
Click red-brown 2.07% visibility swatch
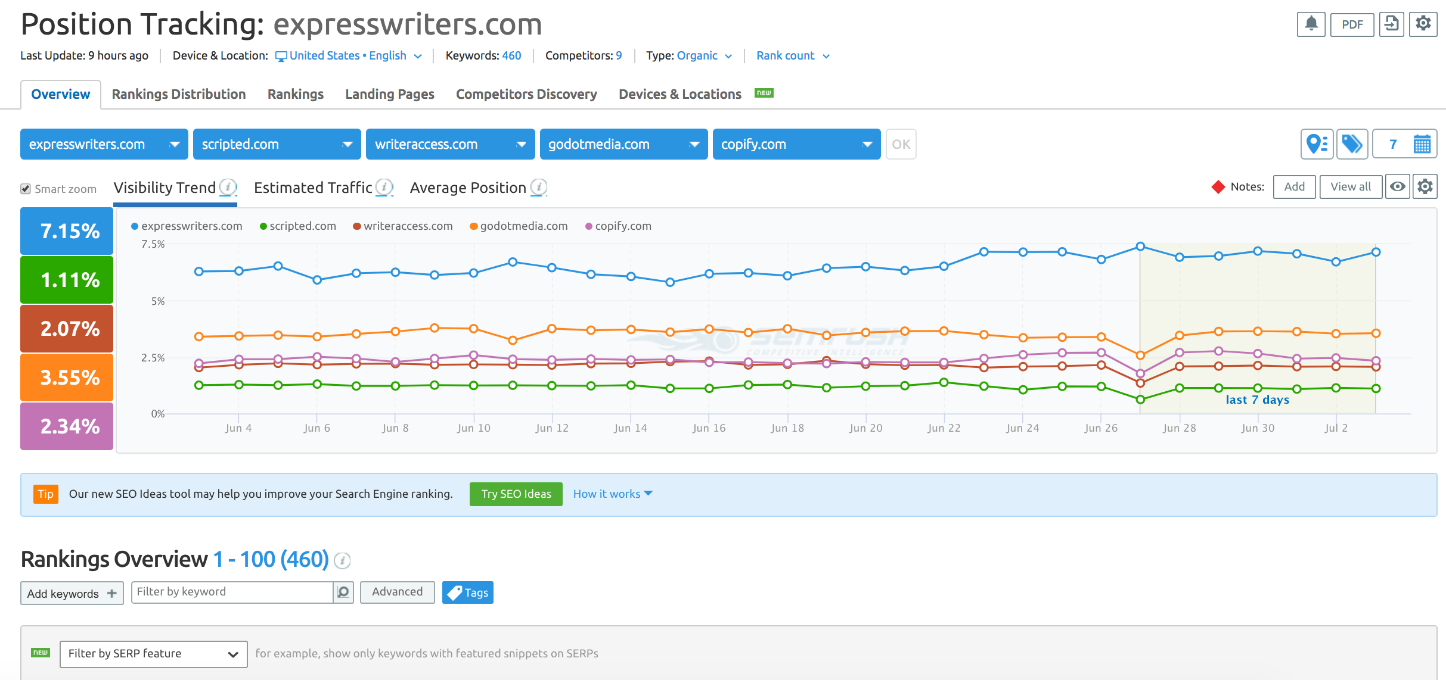67,329
